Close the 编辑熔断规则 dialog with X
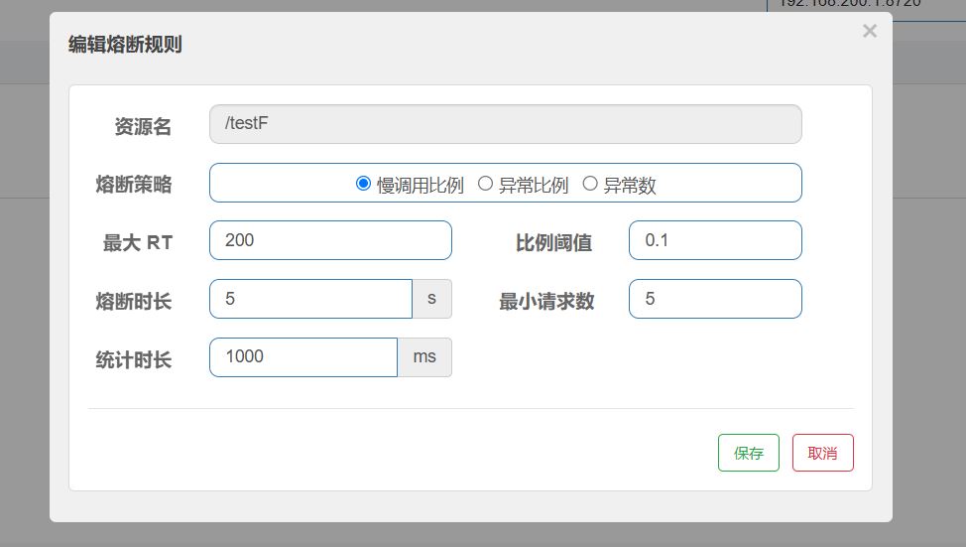Image resolution: width=966 pixels, height=547 pixels. 870,31
